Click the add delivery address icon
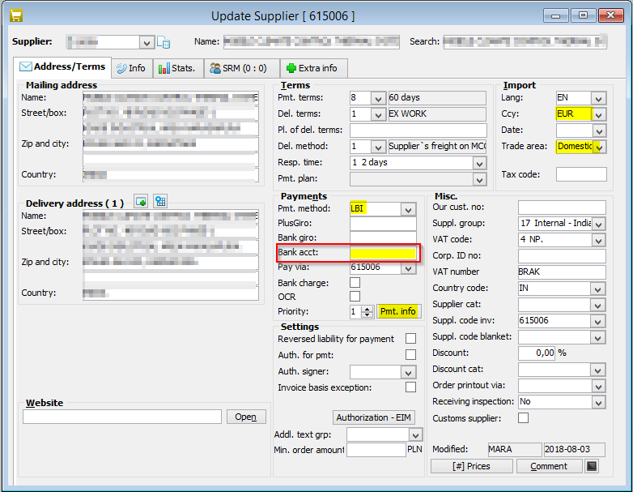This screenshot has width=633, height=492. coord(141,201)
